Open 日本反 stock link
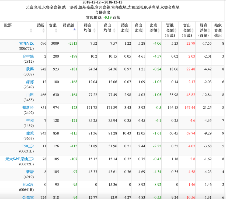226x199 pixels. (28, 184)
